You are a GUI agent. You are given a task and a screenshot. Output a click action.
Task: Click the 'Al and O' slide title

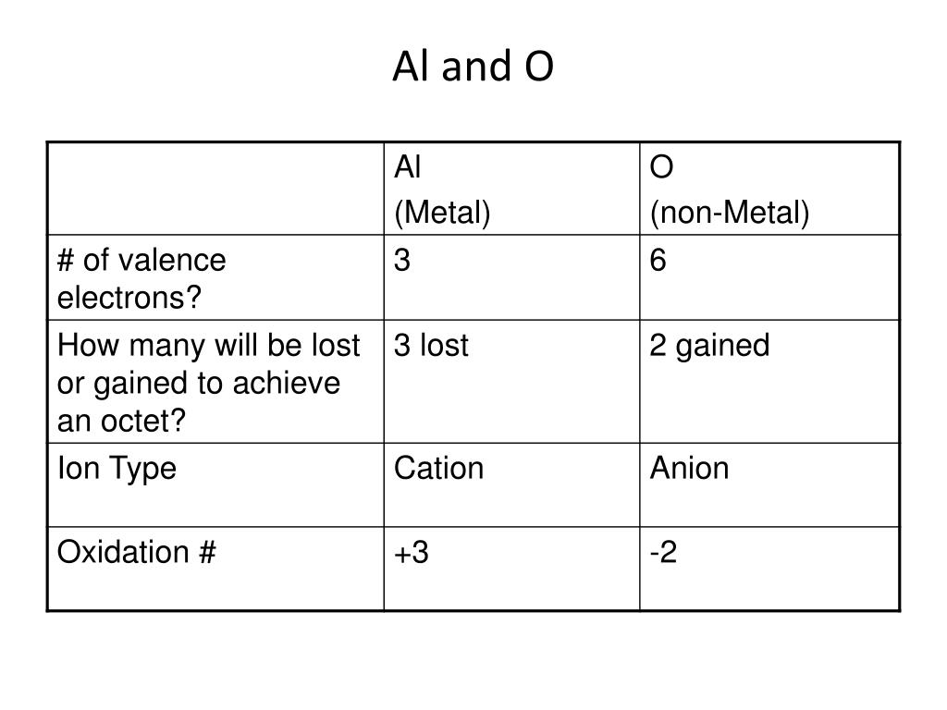pyautogui.click(x=473, y=66)
